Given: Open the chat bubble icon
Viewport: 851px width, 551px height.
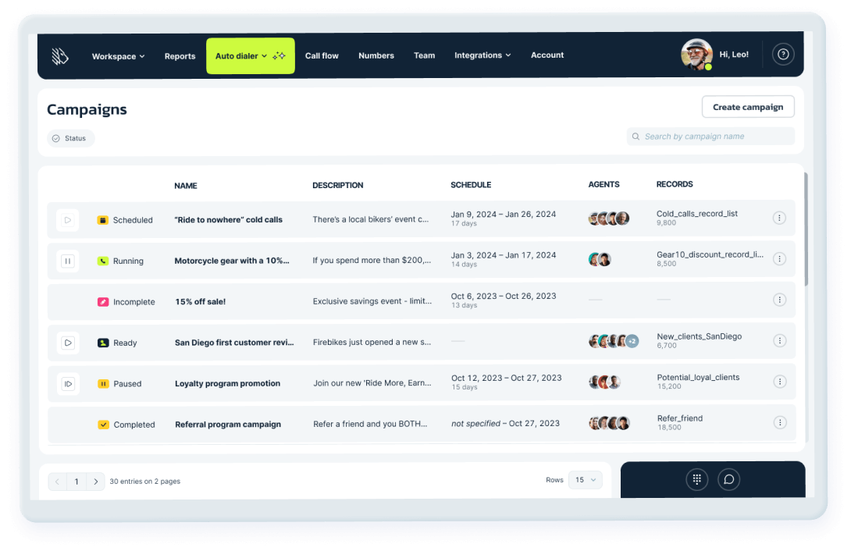Looking at the screenshot, I should click(x=728, y=479).
